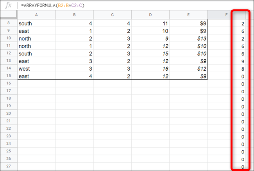Click cell A15 containing east

point(36,76)
